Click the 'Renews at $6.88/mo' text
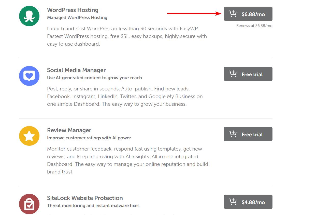This screenshot has width=317, height=215. click(x=254, y=25)
